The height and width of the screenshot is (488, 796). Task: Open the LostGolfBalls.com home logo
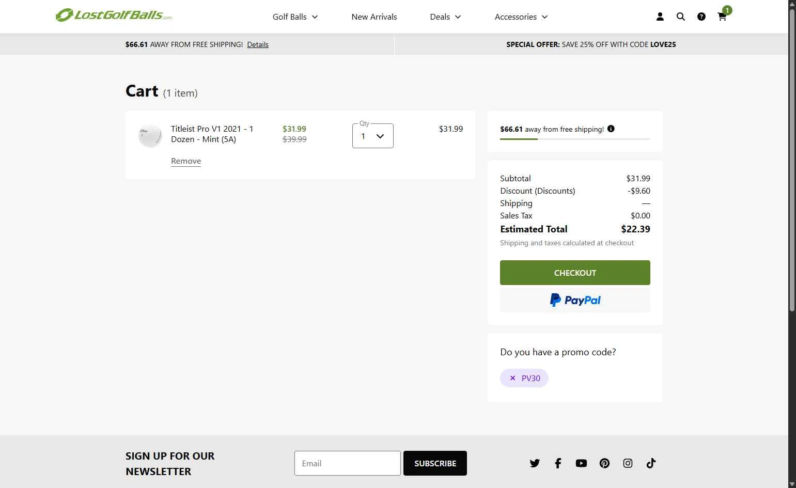[114, 15]
